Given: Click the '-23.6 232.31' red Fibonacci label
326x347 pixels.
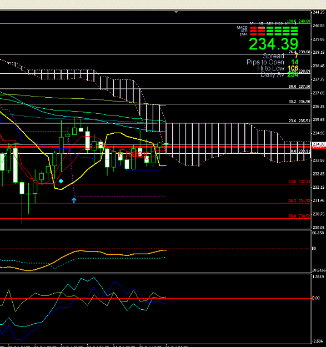Looking at the screenshot, I should [x=299, y=182].
